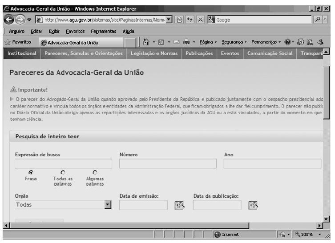Click the Research toolbar icon next to Help

(300, 42)
